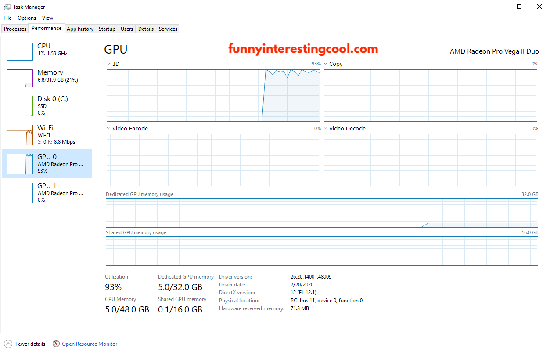Select the Performance tab
The image size is (550, 355).
(47, 28)
